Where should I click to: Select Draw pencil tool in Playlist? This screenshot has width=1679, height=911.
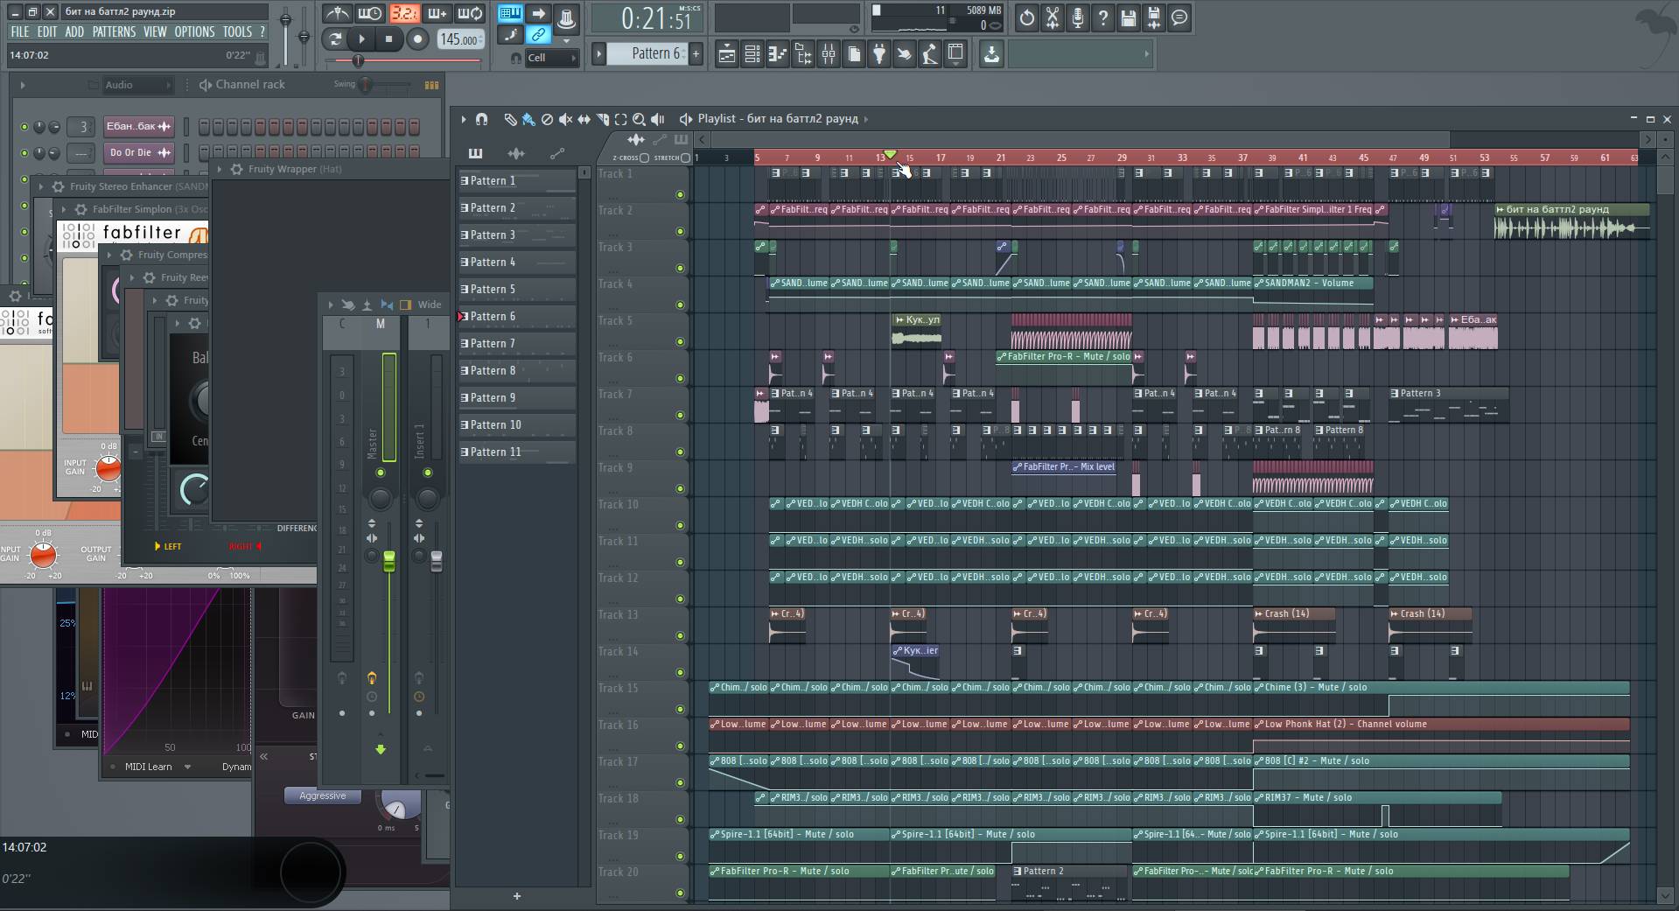510,119
